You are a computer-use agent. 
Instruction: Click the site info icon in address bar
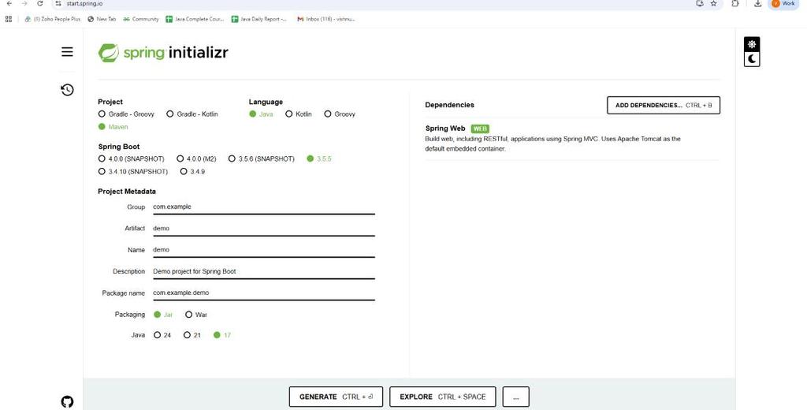(58, 4)
